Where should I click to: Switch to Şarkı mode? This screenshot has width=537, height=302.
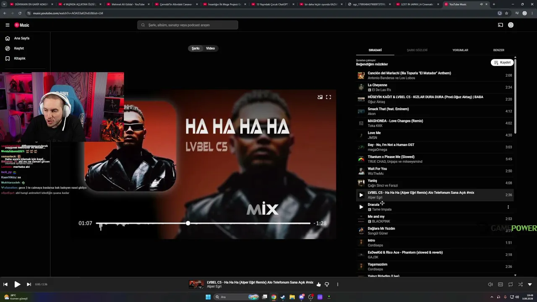click(196, 48)
